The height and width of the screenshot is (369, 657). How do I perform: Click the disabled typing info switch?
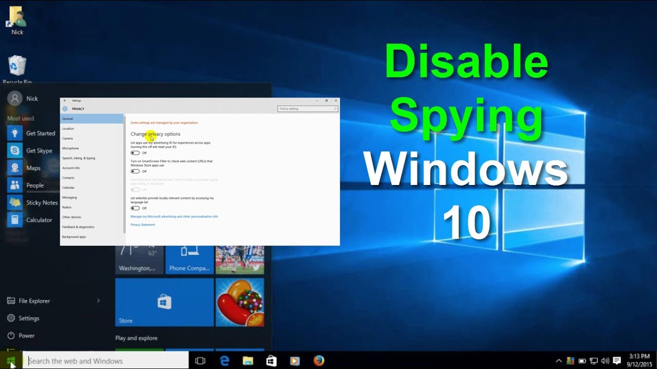click(135, 190)
